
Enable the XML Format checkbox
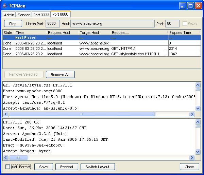click(x=8, y=167)
